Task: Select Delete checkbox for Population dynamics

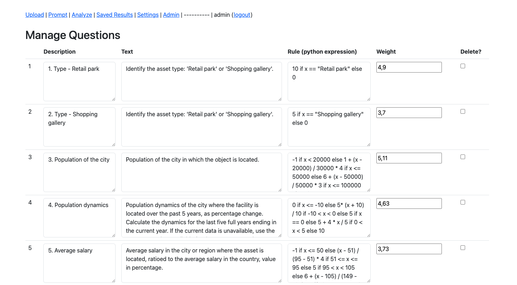Action: click(463, 202)
